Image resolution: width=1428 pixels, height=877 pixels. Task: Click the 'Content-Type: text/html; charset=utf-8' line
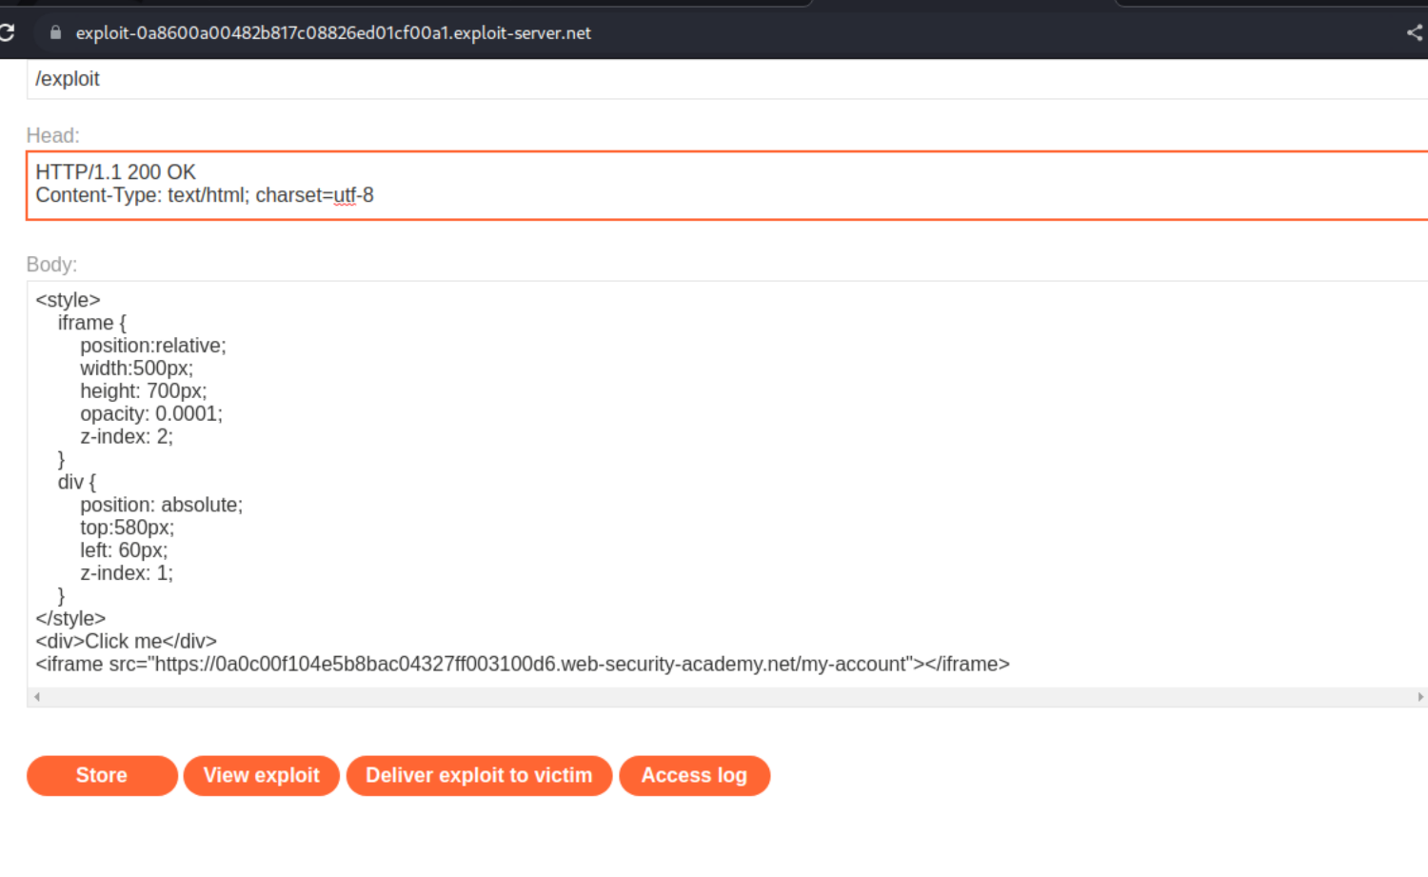click(x=205, y=195)
